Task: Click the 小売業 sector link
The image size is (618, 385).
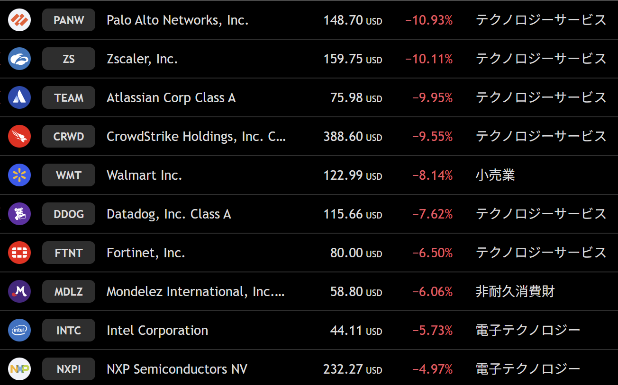Action: (x=495, y=175)
